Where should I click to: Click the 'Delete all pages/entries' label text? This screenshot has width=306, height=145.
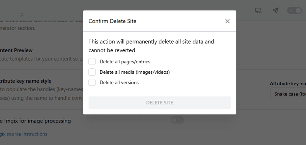[x=125, y=62]
